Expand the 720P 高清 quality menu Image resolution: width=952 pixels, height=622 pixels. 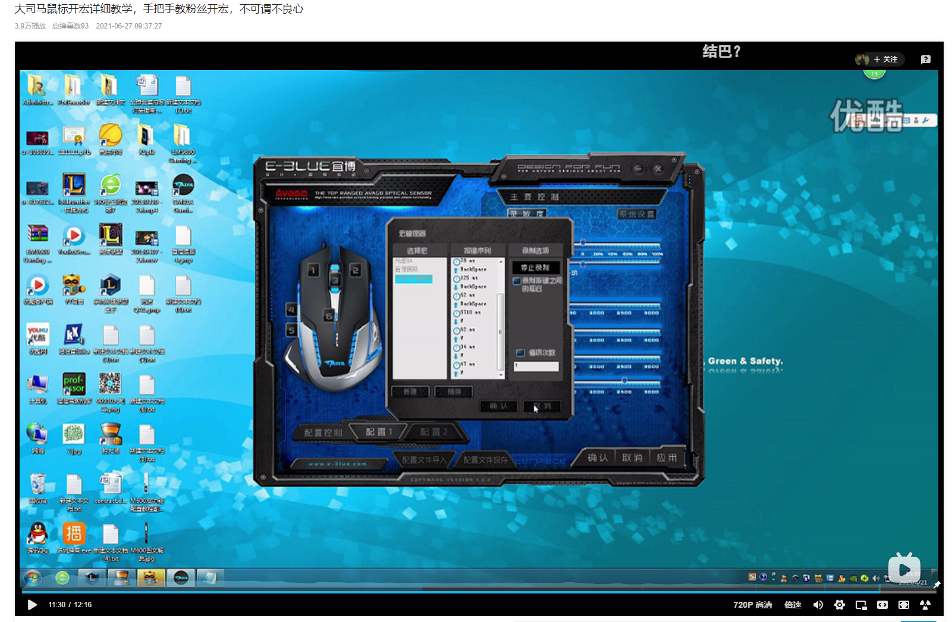pos(752,605)
